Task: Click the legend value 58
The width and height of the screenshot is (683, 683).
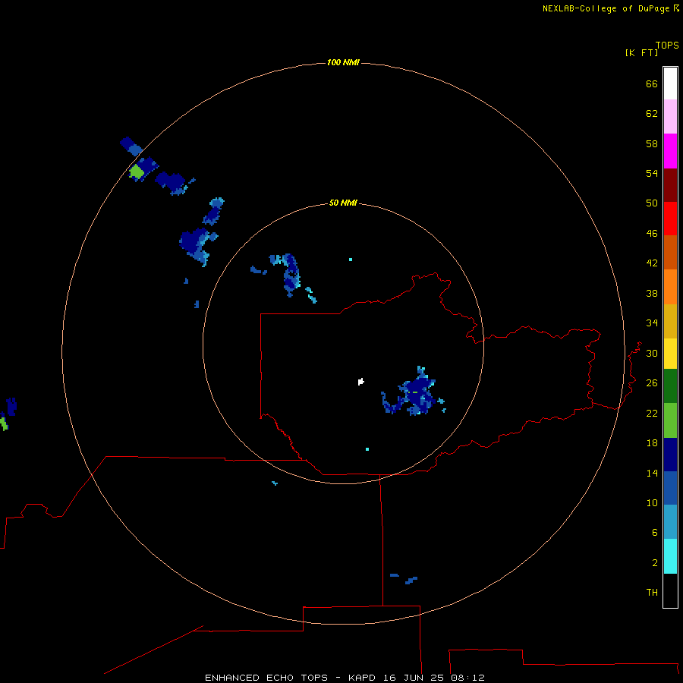Action: 652,143
